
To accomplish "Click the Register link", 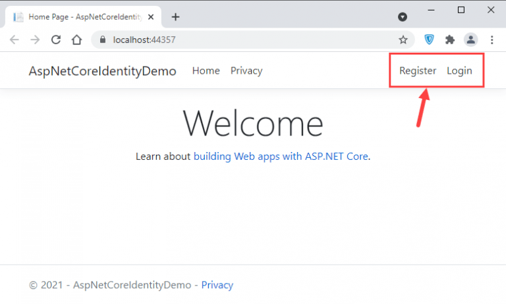I will [418, 71].
